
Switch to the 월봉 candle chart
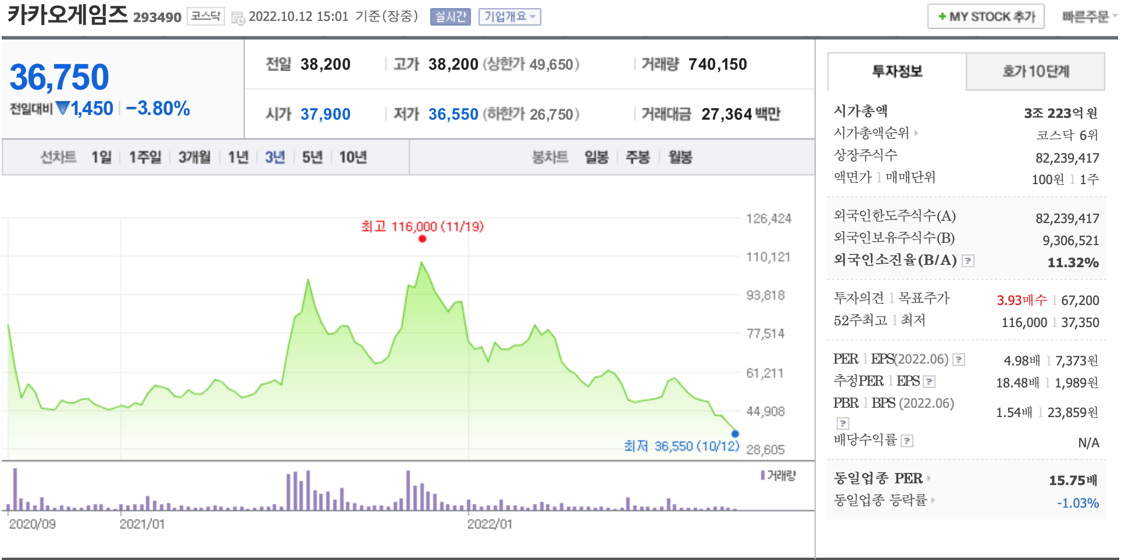point(680,157)
